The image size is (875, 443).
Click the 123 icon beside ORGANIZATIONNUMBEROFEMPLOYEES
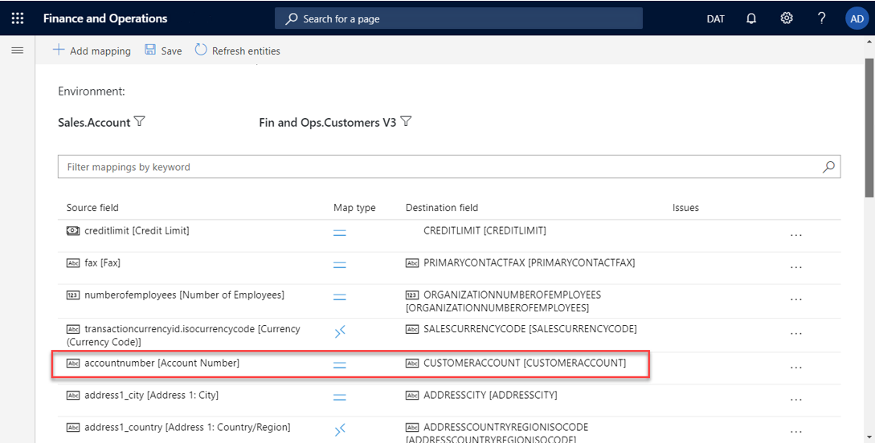[x=412, y=295]
